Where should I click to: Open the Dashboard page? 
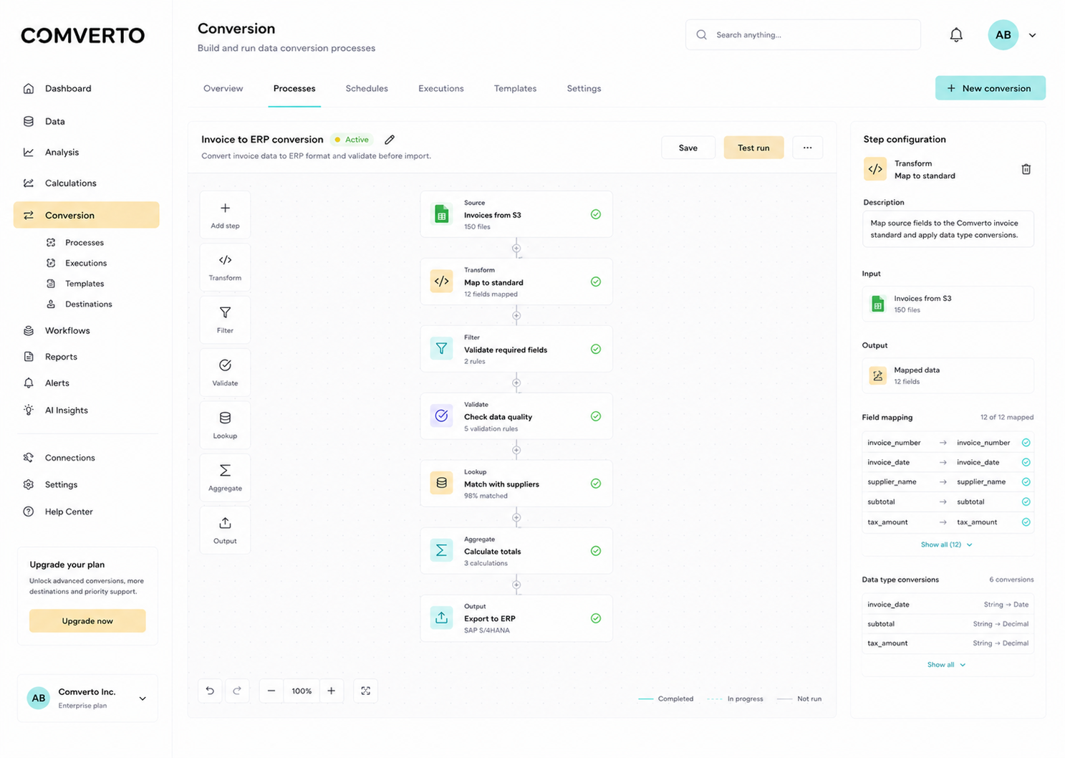[68, 88]
